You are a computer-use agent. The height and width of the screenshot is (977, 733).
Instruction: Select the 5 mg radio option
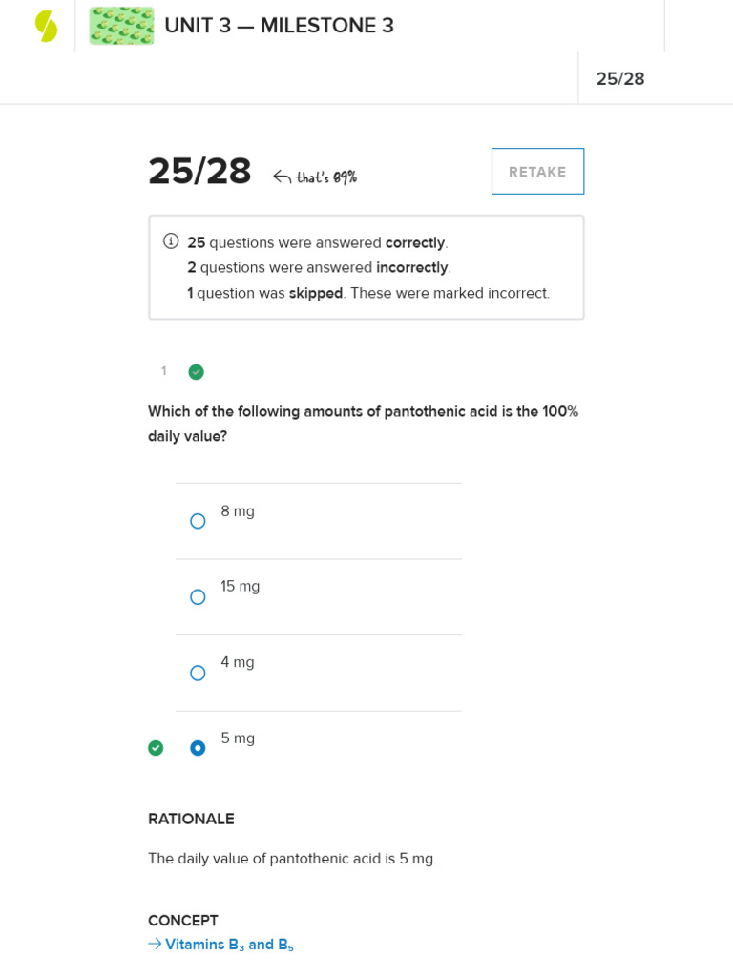(198, 748)
